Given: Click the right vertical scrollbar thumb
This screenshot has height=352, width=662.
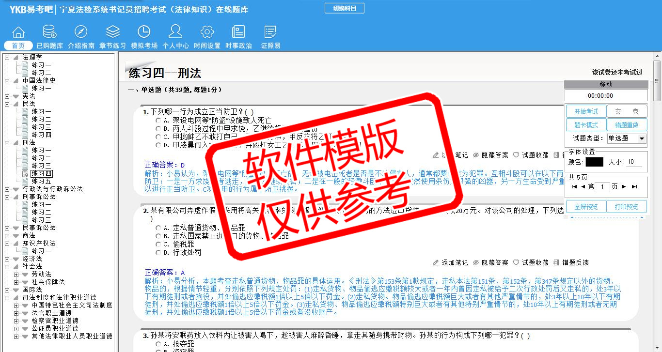Looking at the screenshot, I should pos(657,81).
